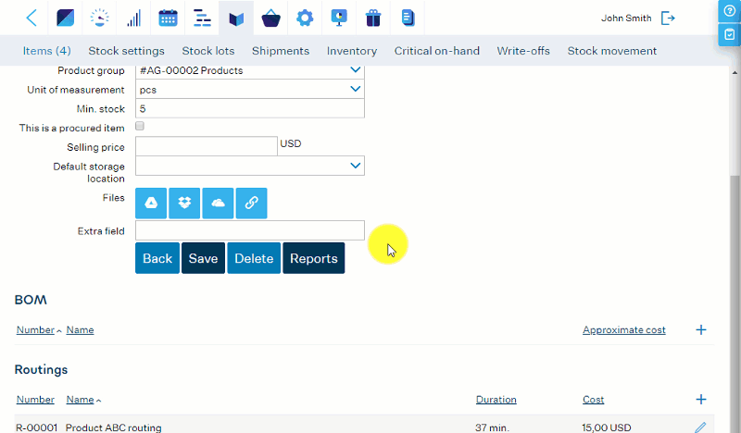The width and height of the screenshot is (741, 433).
Task: Expand the Default storage location dropdown
Action: (355, 166)
